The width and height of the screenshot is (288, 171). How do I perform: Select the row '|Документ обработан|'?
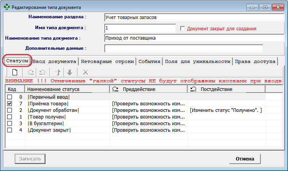pos(135,110)
